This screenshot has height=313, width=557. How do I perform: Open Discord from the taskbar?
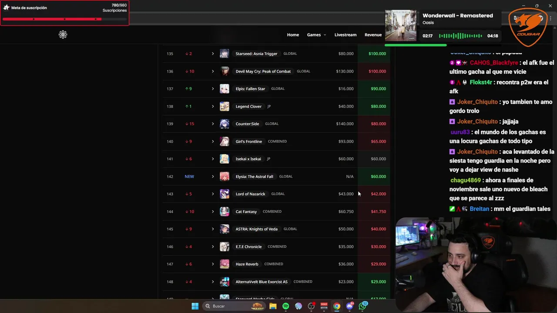click(x=350, y=306)
